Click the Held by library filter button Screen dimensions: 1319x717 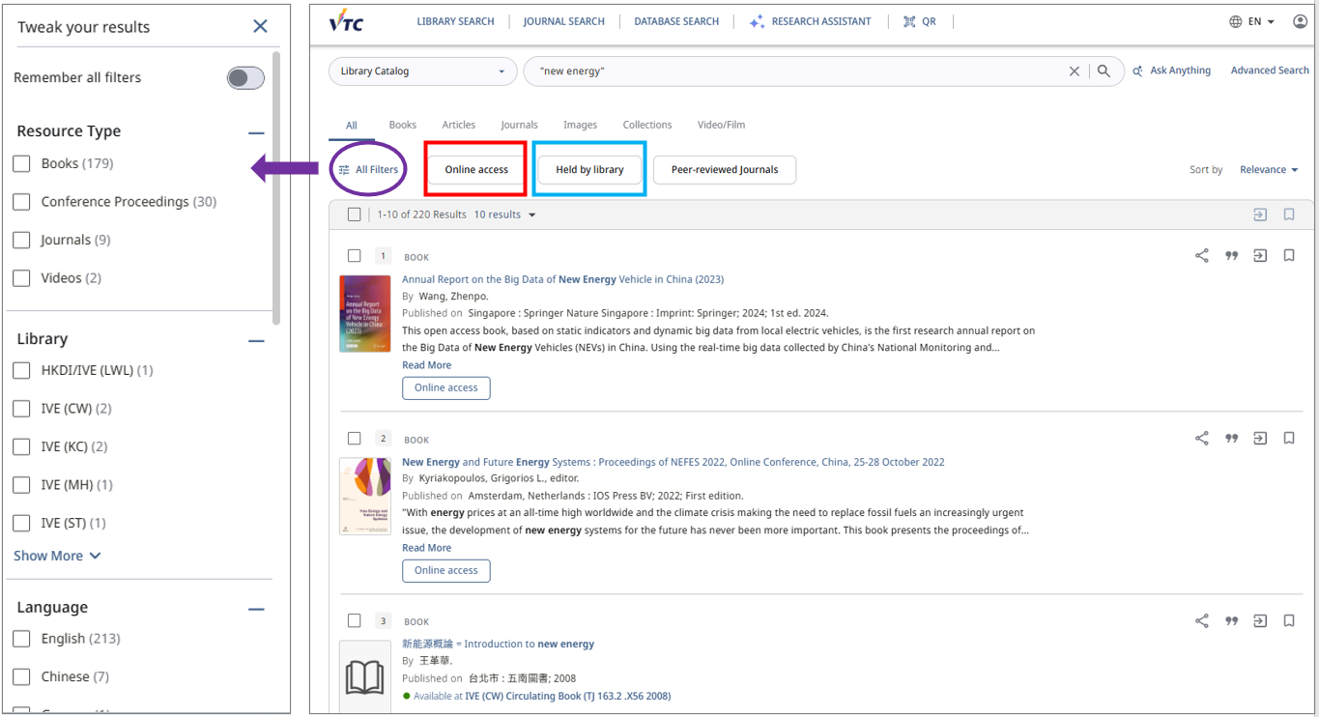pos(589,170)
